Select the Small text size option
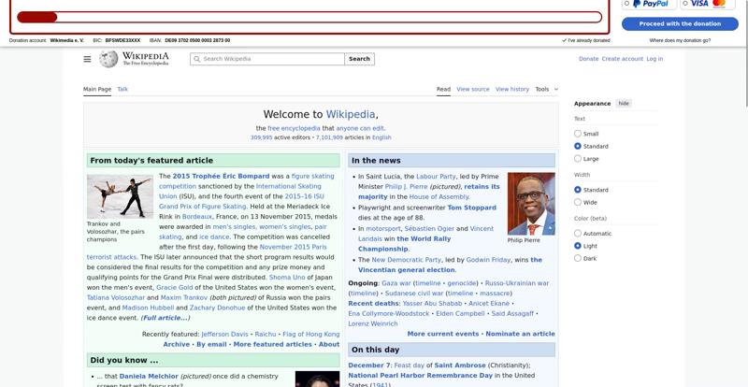 (x=578, y=134)
